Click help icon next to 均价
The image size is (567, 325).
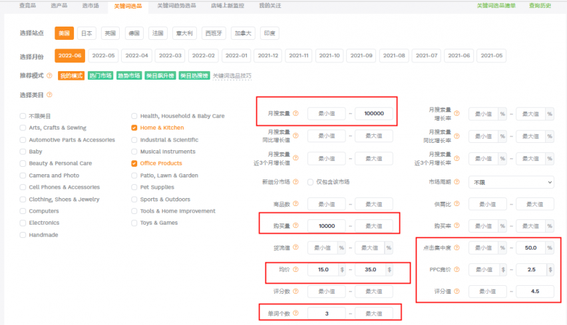click(295, 269)
